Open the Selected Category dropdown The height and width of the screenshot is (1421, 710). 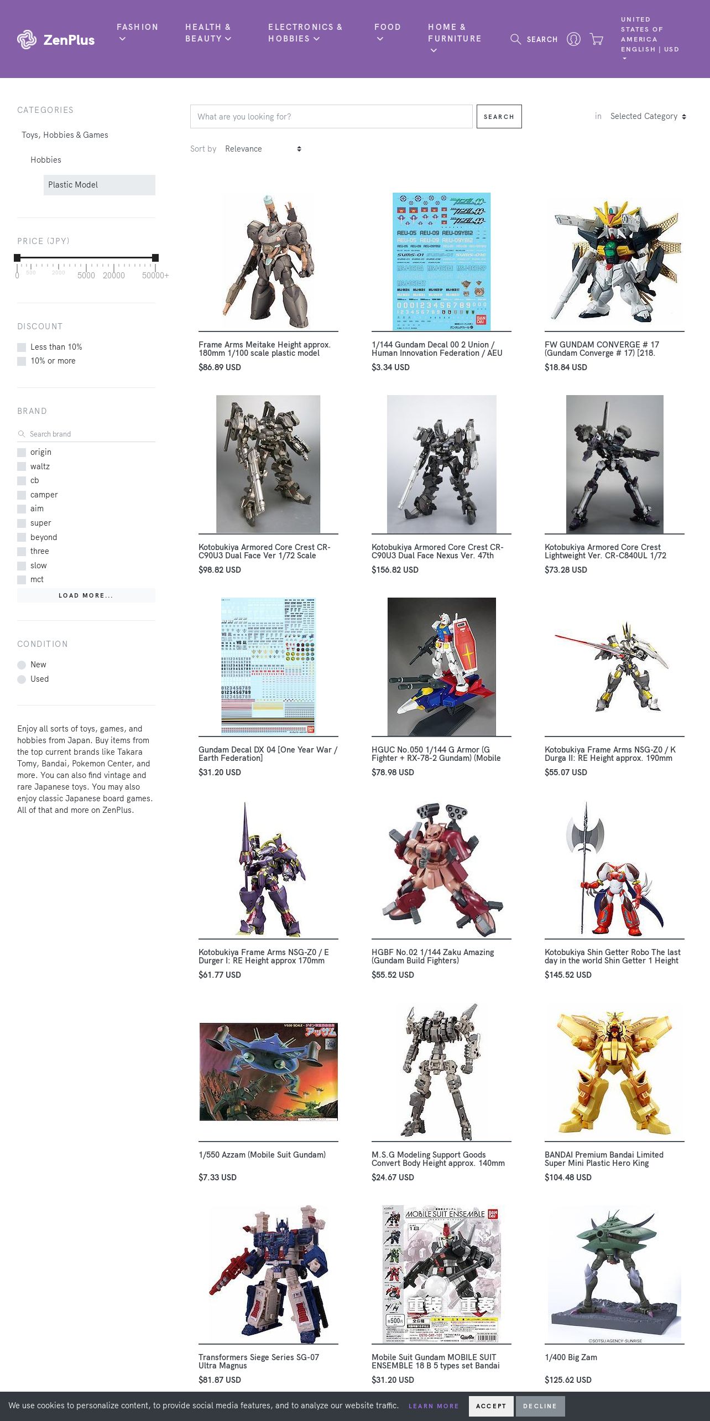[648, 116]
